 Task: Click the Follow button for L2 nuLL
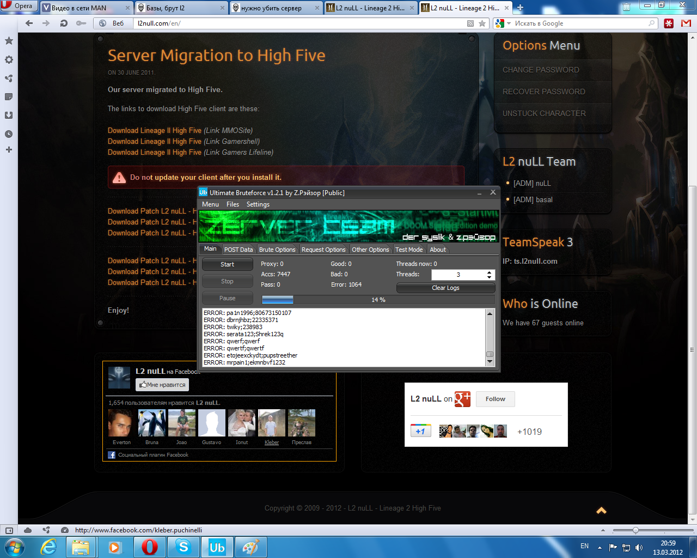pyautogui.click(x=495, y=399)
